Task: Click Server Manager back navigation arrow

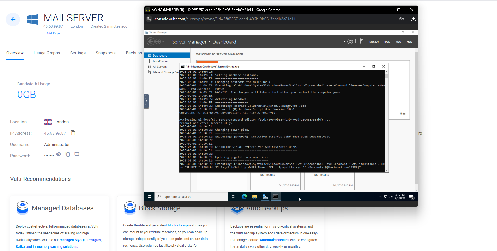Action: point(151,42)
